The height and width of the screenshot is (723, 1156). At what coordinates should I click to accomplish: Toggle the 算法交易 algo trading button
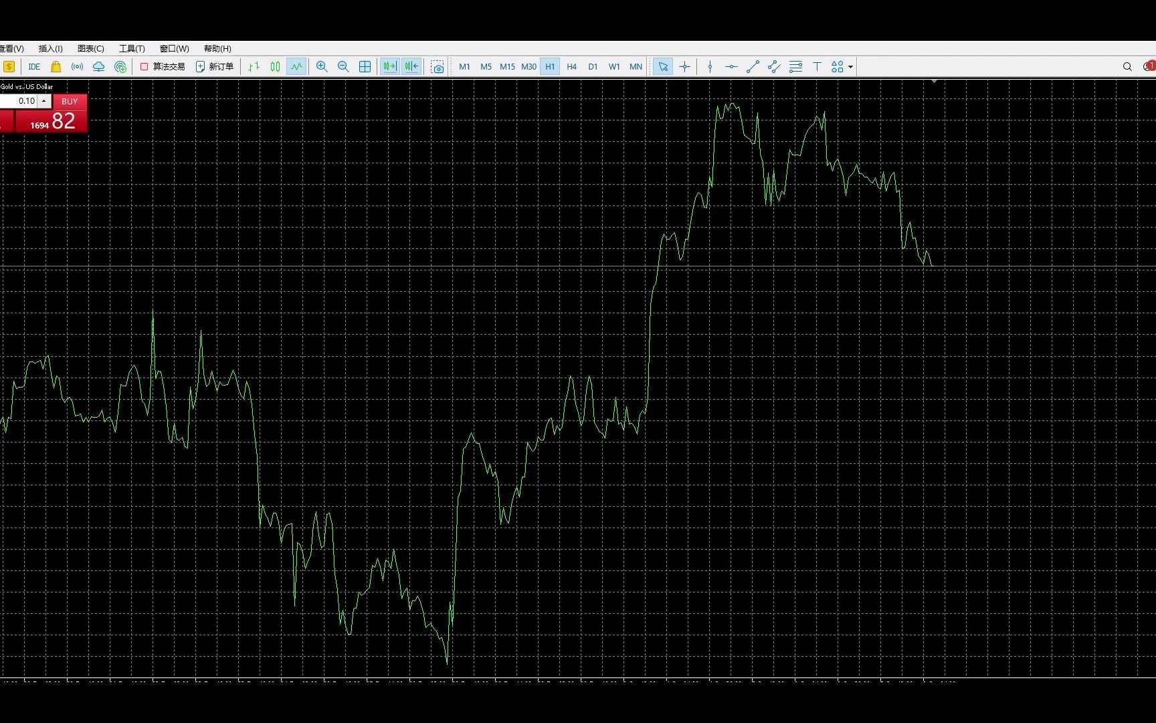(163, 66)
